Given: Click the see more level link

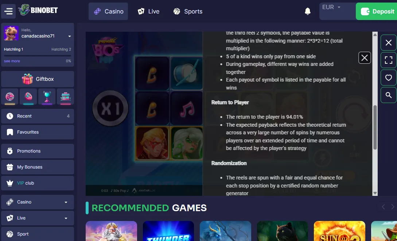Looking at the screenshot, I should coord(12,61).
